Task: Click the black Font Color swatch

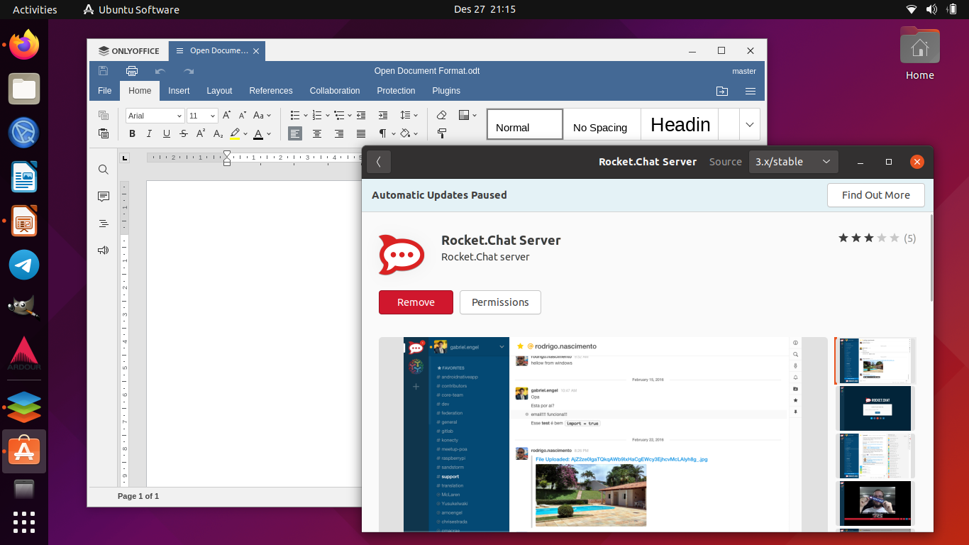Action: pyautogui.click(x=258, y=133)
